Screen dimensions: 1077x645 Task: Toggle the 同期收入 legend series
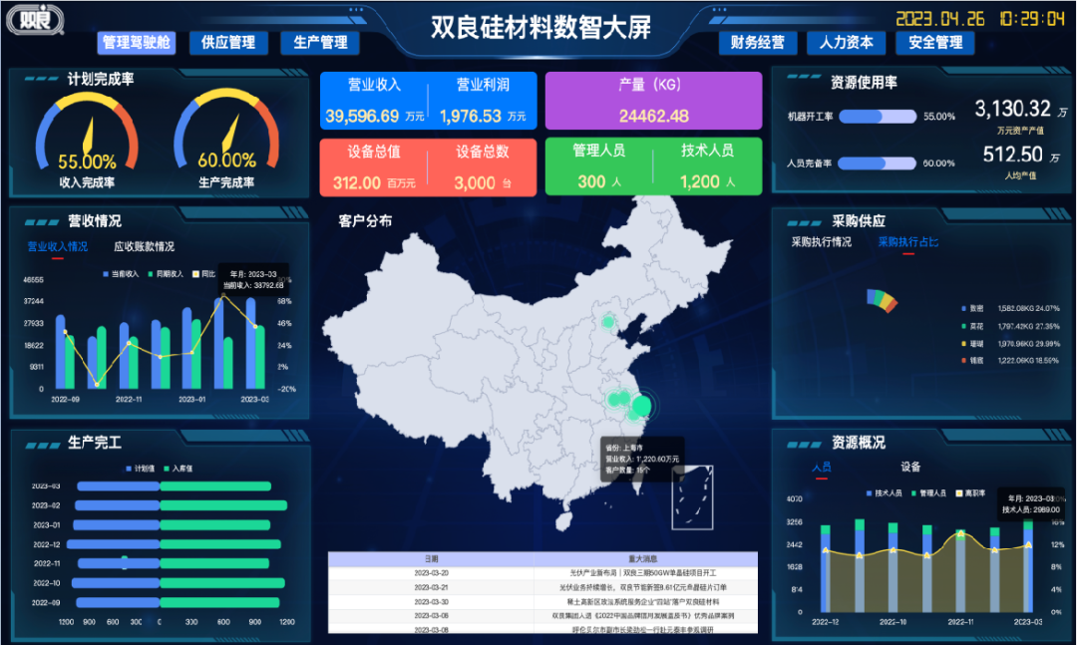pyautogui.click(x=166, y=274)
